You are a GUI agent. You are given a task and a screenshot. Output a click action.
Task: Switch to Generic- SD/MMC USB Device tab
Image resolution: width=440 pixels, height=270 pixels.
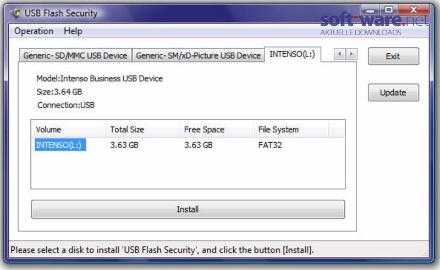75,55
